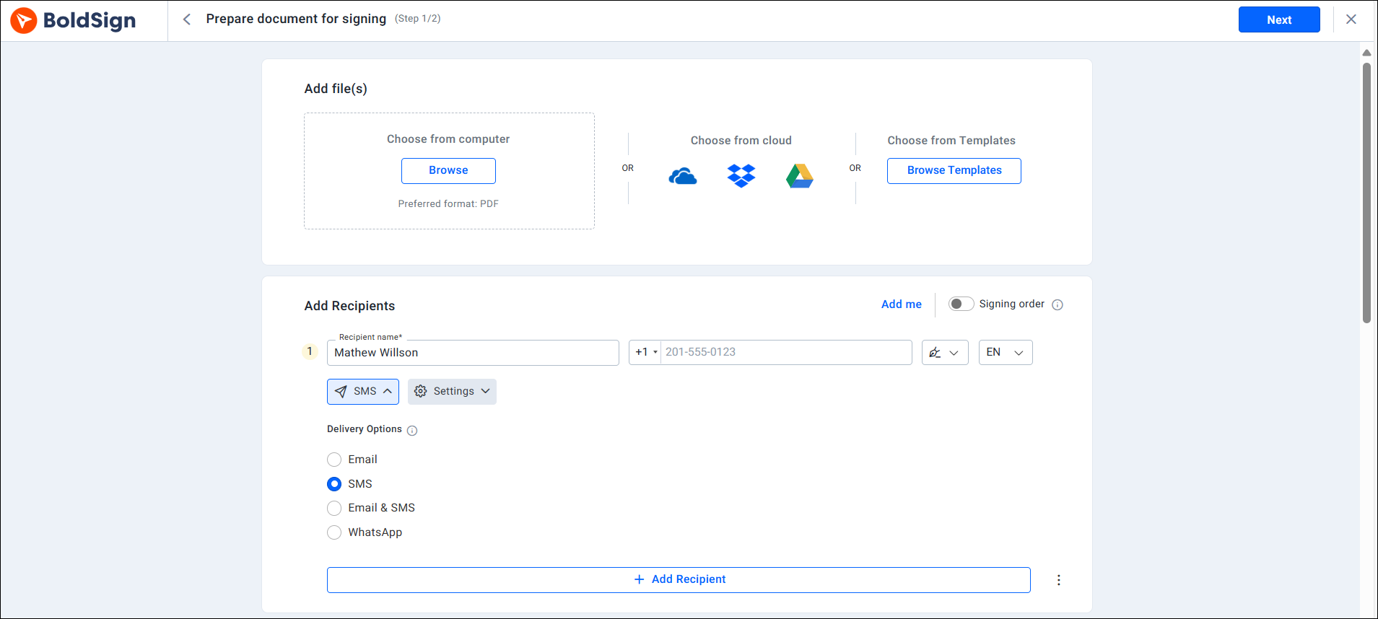The height and width of the screenshot is (619, 1378).
Task: Open the Delivery Options info icon
Action: [412, 431]
